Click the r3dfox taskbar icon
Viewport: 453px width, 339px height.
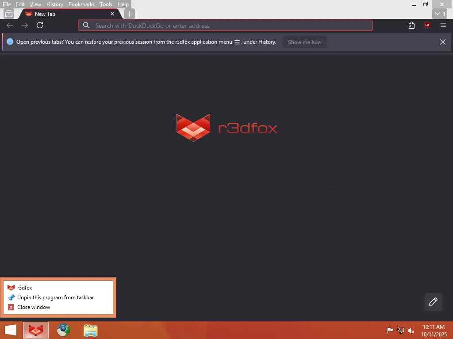tap(36, 330)
